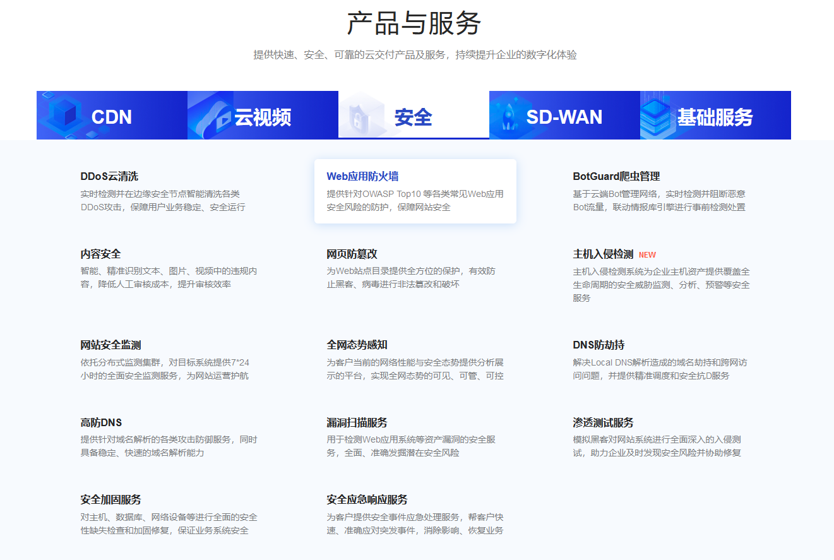Open Web应用防火墙 product link
834x560 pixels.
point(362,176)
